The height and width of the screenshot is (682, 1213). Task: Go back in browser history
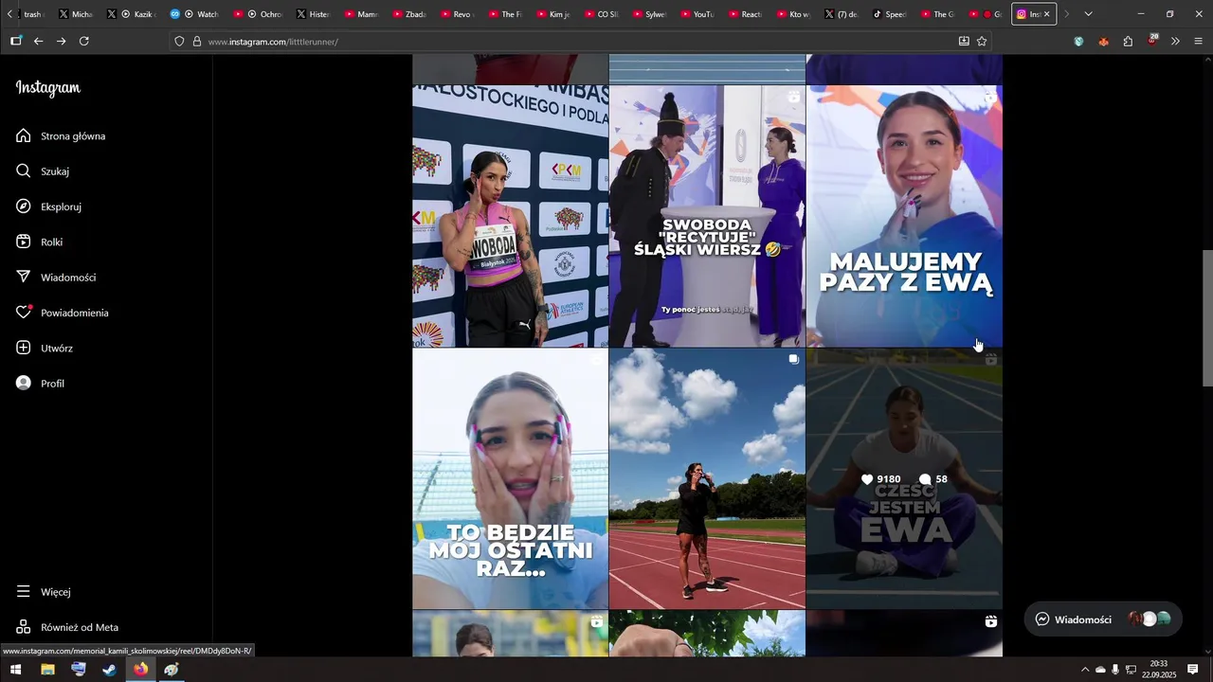pos(38,42)
